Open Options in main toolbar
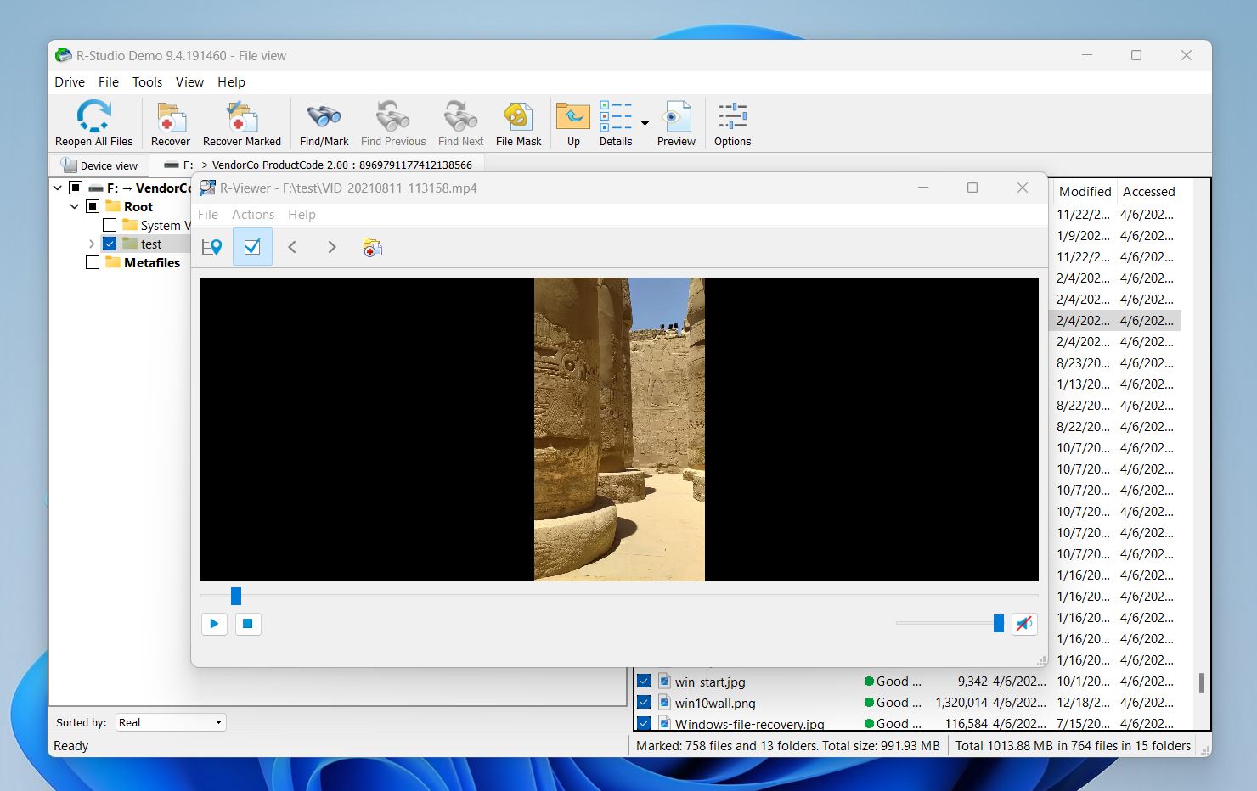Screen dimensions: 1257x791 click(x=732, y=124)
